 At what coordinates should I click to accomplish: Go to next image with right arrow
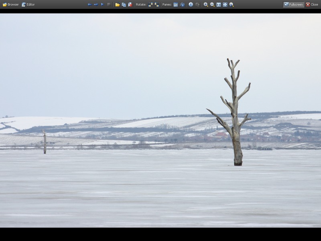pyautogui.click(x=96, y=4)
